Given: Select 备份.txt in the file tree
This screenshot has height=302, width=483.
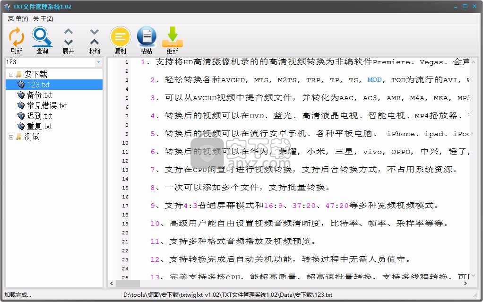Looking at the screenshot, I should pos(39,95).
